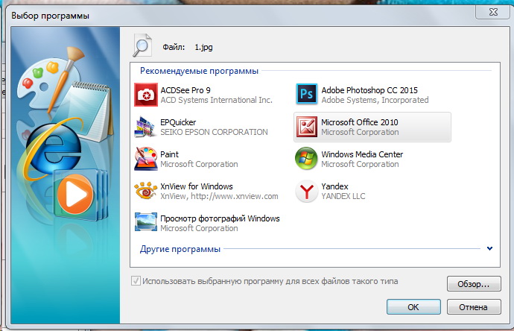Pick the Paint program icon
Image resolution: width=514 pixels, height=331 pixels.
coord(145,159)
